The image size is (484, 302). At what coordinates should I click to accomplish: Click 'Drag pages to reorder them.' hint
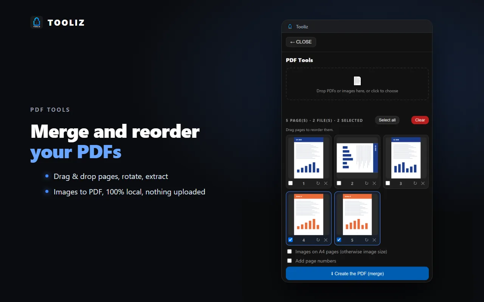(x=310, y=130)
